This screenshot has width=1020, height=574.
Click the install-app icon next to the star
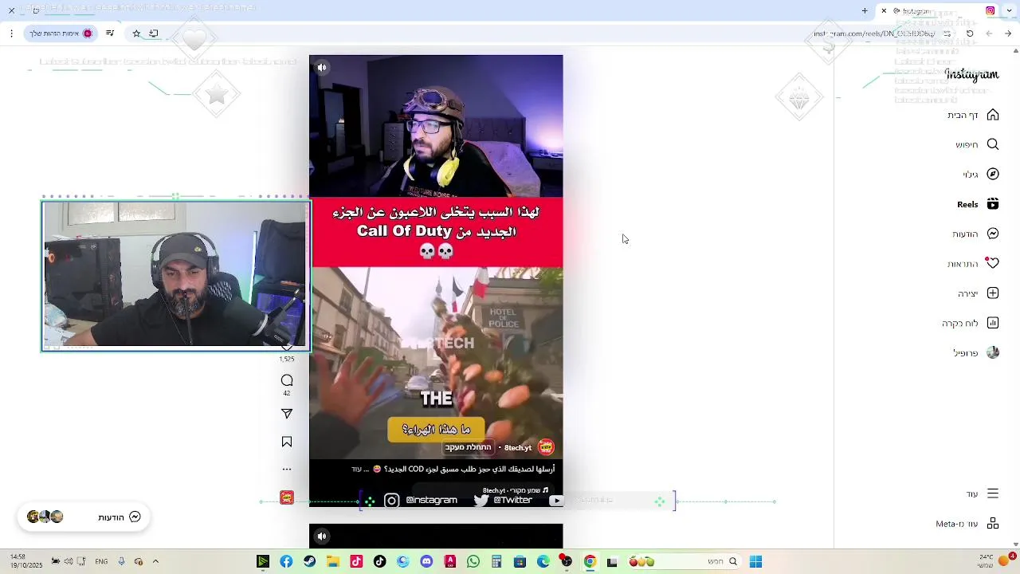(x=154, y=33)
